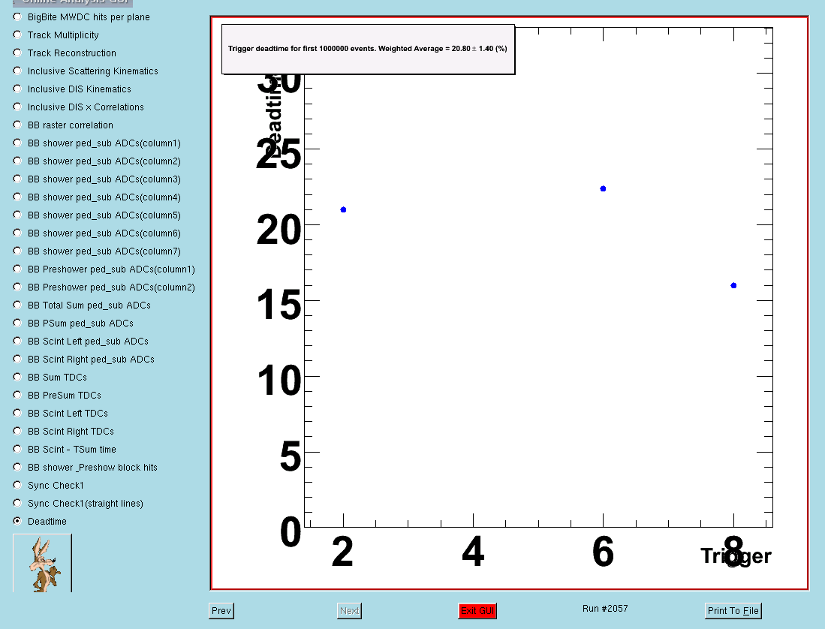The width and height of the screenshot is (825, 629).
Task: Click the red Exit GUI button
Action: pyautogui.click(x=477, y=610)
